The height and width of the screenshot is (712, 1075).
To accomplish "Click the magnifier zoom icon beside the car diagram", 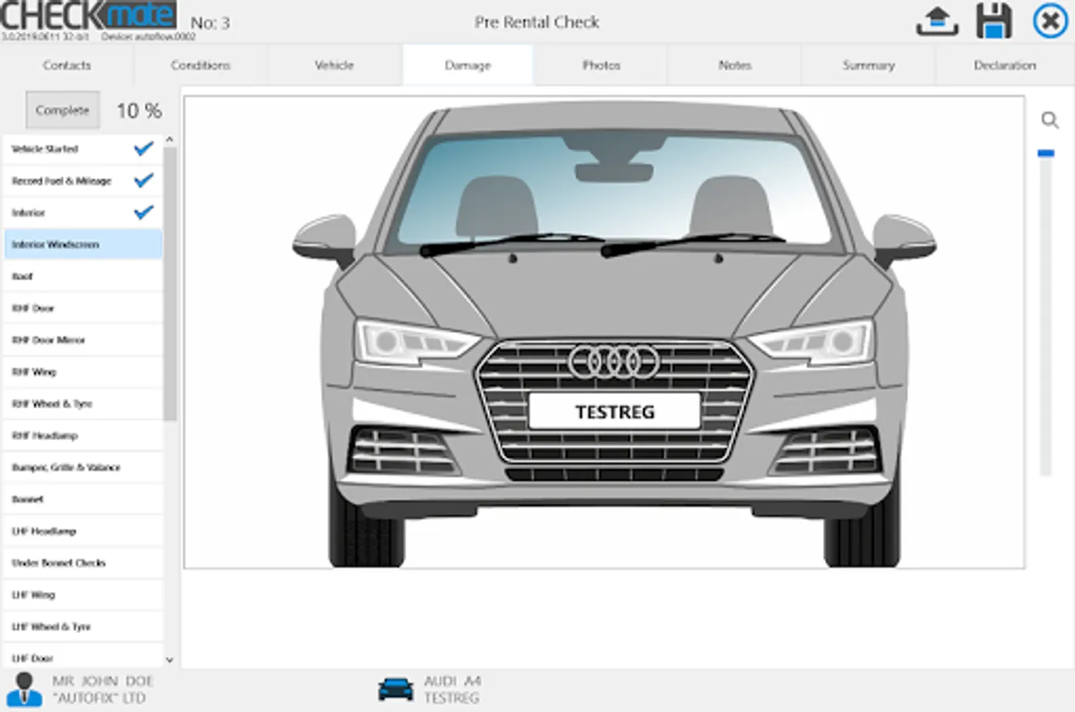I will click(1050, 120).
